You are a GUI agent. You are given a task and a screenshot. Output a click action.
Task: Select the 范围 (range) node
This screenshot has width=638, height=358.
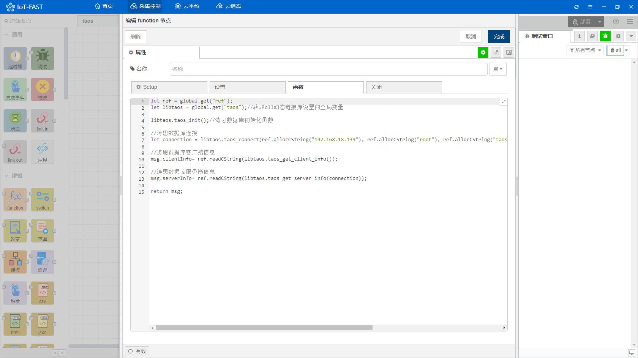[x=43, y=231]
